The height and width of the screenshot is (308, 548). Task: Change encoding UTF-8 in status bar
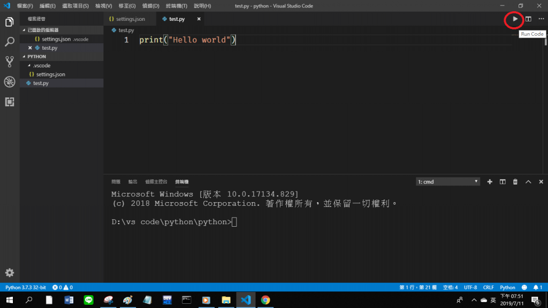(470, 287)
